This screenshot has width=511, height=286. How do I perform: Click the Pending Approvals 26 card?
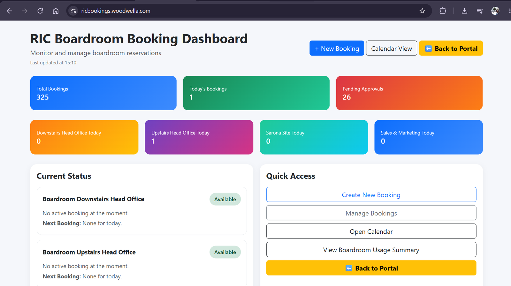click(409, 93)
